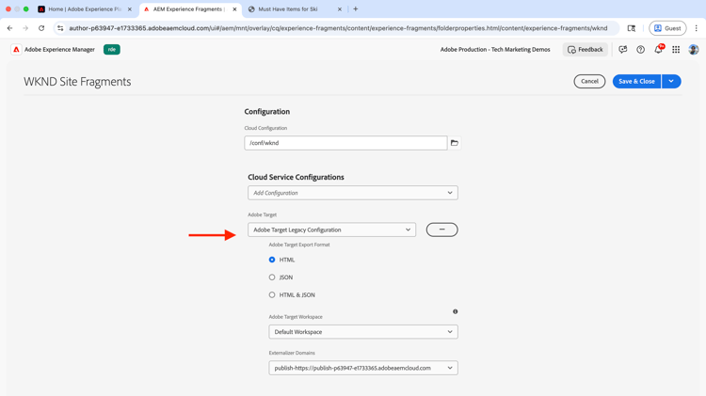
Task: Switch to Home Adobe Experience Platform tab
Action: tap(86, 9)
